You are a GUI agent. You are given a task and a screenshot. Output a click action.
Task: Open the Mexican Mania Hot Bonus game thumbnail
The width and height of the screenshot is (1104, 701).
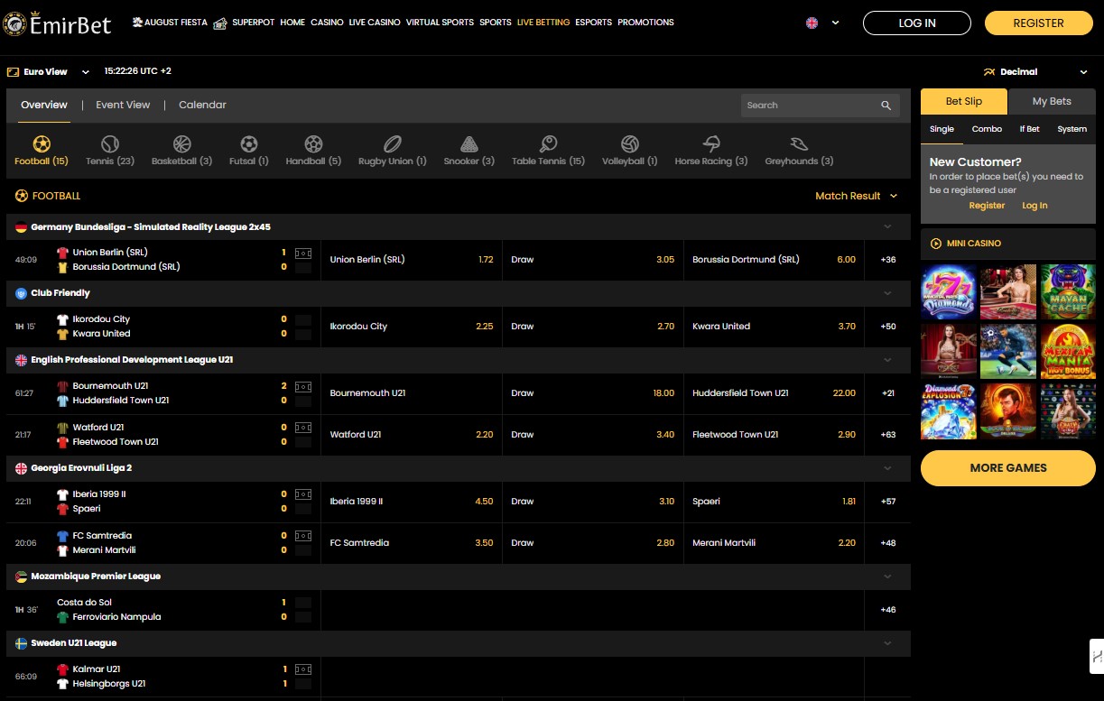tap(1068, 352)
